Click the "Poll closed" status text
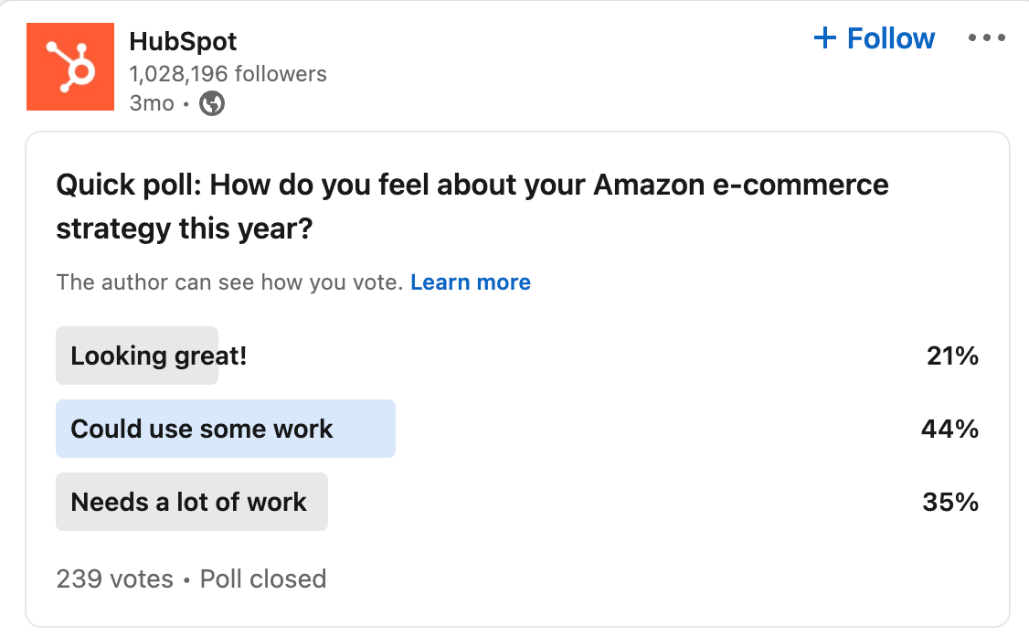 tap(263, 579)
